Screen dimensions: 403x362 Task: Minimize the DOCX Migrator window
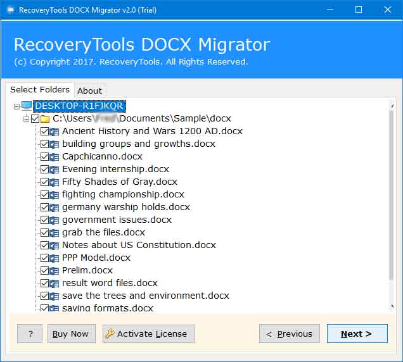(x=330, y=9)
